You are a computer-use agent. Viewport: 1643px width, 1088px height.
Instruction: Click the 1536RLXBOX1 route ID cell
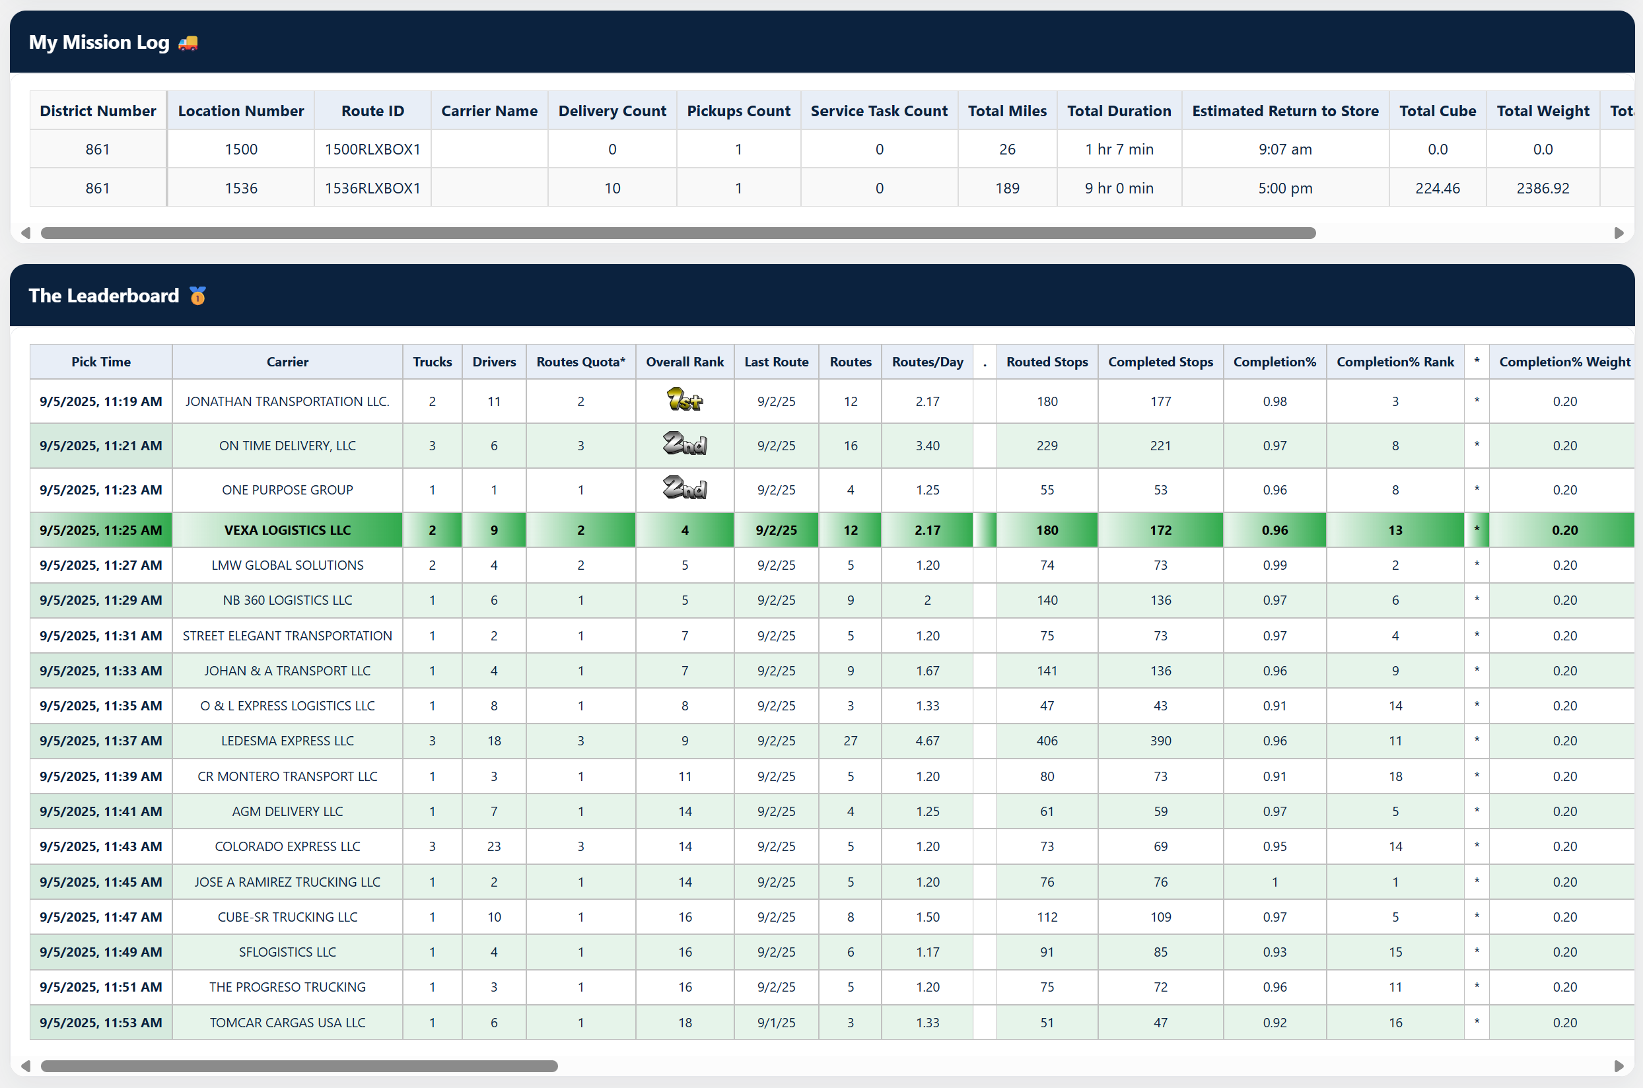372,188
